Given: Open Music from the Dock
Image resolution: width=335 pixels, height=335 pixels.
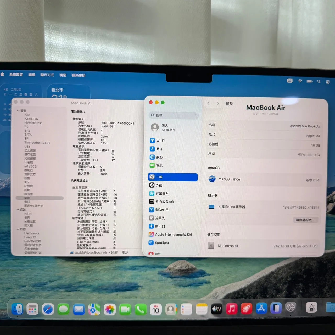Looking at the screenshot, I should click(x=231, y=309).
